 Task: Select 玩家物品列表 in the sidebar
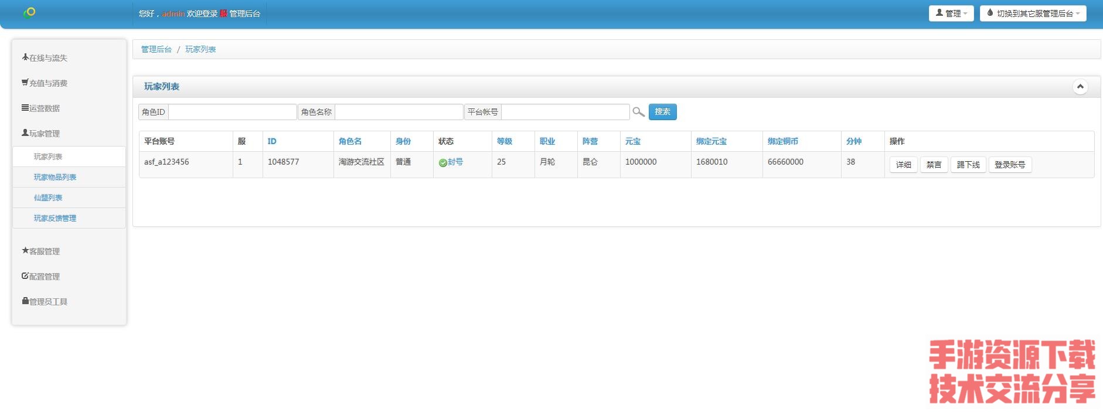pos(55,177)
